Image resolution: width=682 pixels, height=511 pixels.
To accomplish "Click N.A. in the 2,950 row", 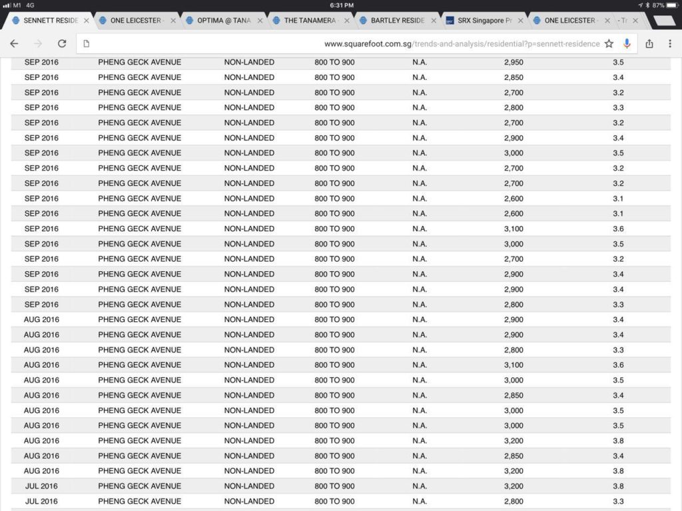I will click(x=420, y=62).
